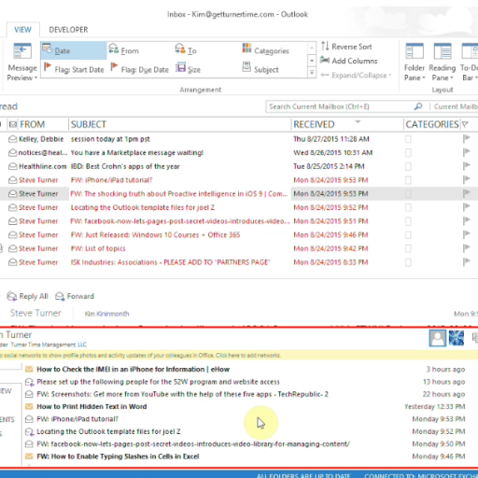
Task: Arrange messages by Categories
Action: click(x=266, y=50)
